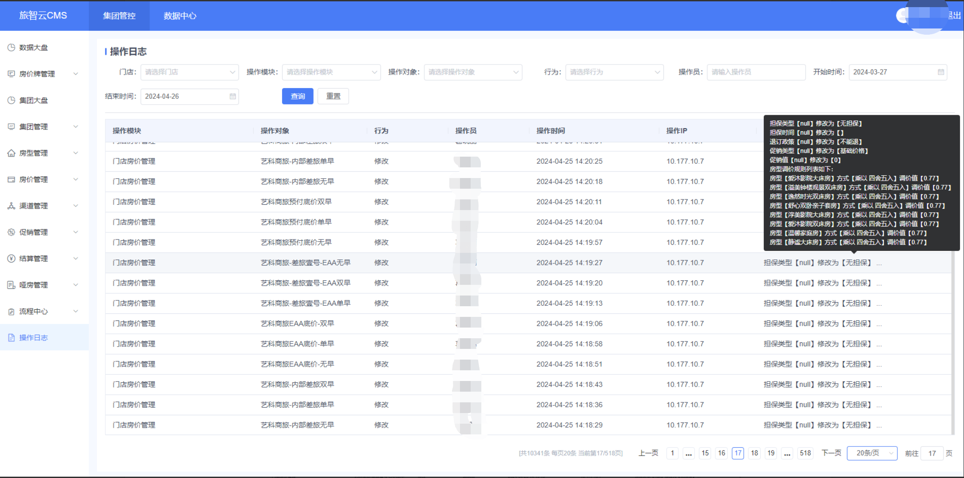Jump to page 1 in pagination

(x=672, y=453)
